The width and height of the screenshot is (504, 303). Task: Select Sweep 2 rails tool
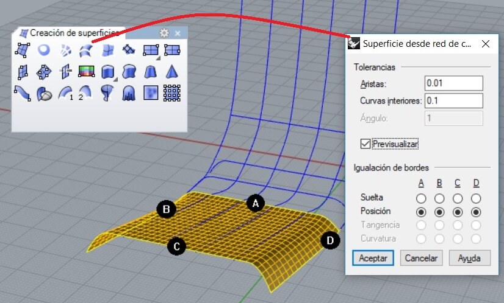pyautogui.click(x=86, y=93)
